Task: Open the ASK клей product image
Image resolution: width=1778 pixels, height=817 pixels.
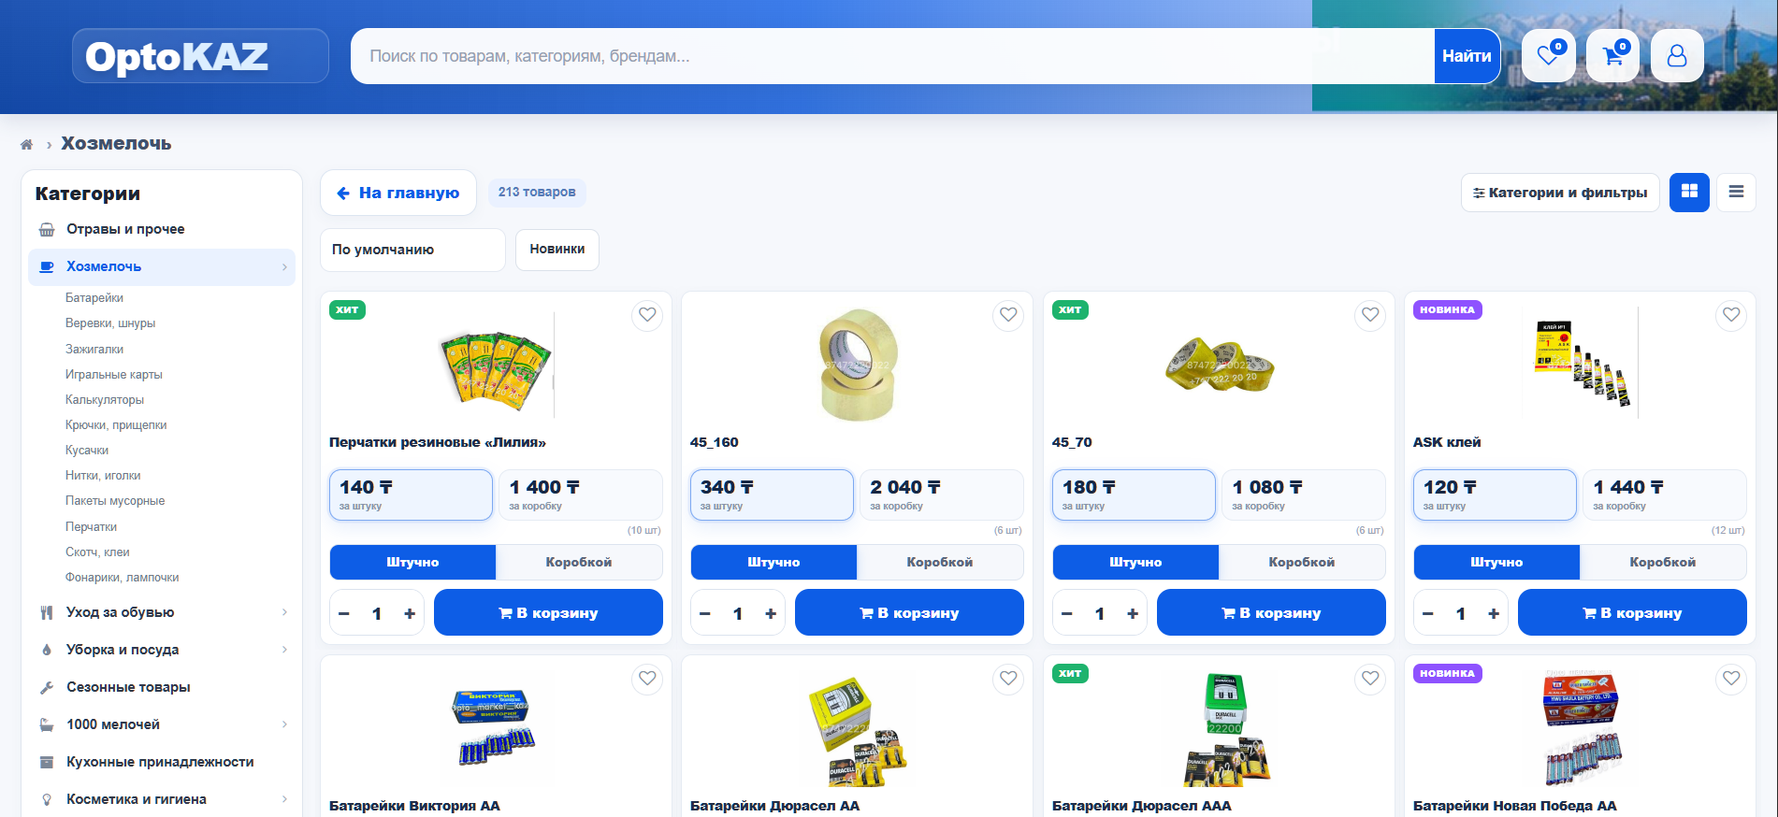Action: coord(1582,364)
